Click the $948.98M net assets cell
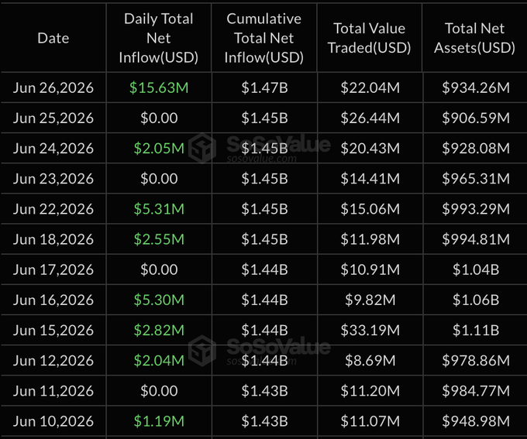Image resolution: width=527 pixels, height=439 pixels. 476,421
